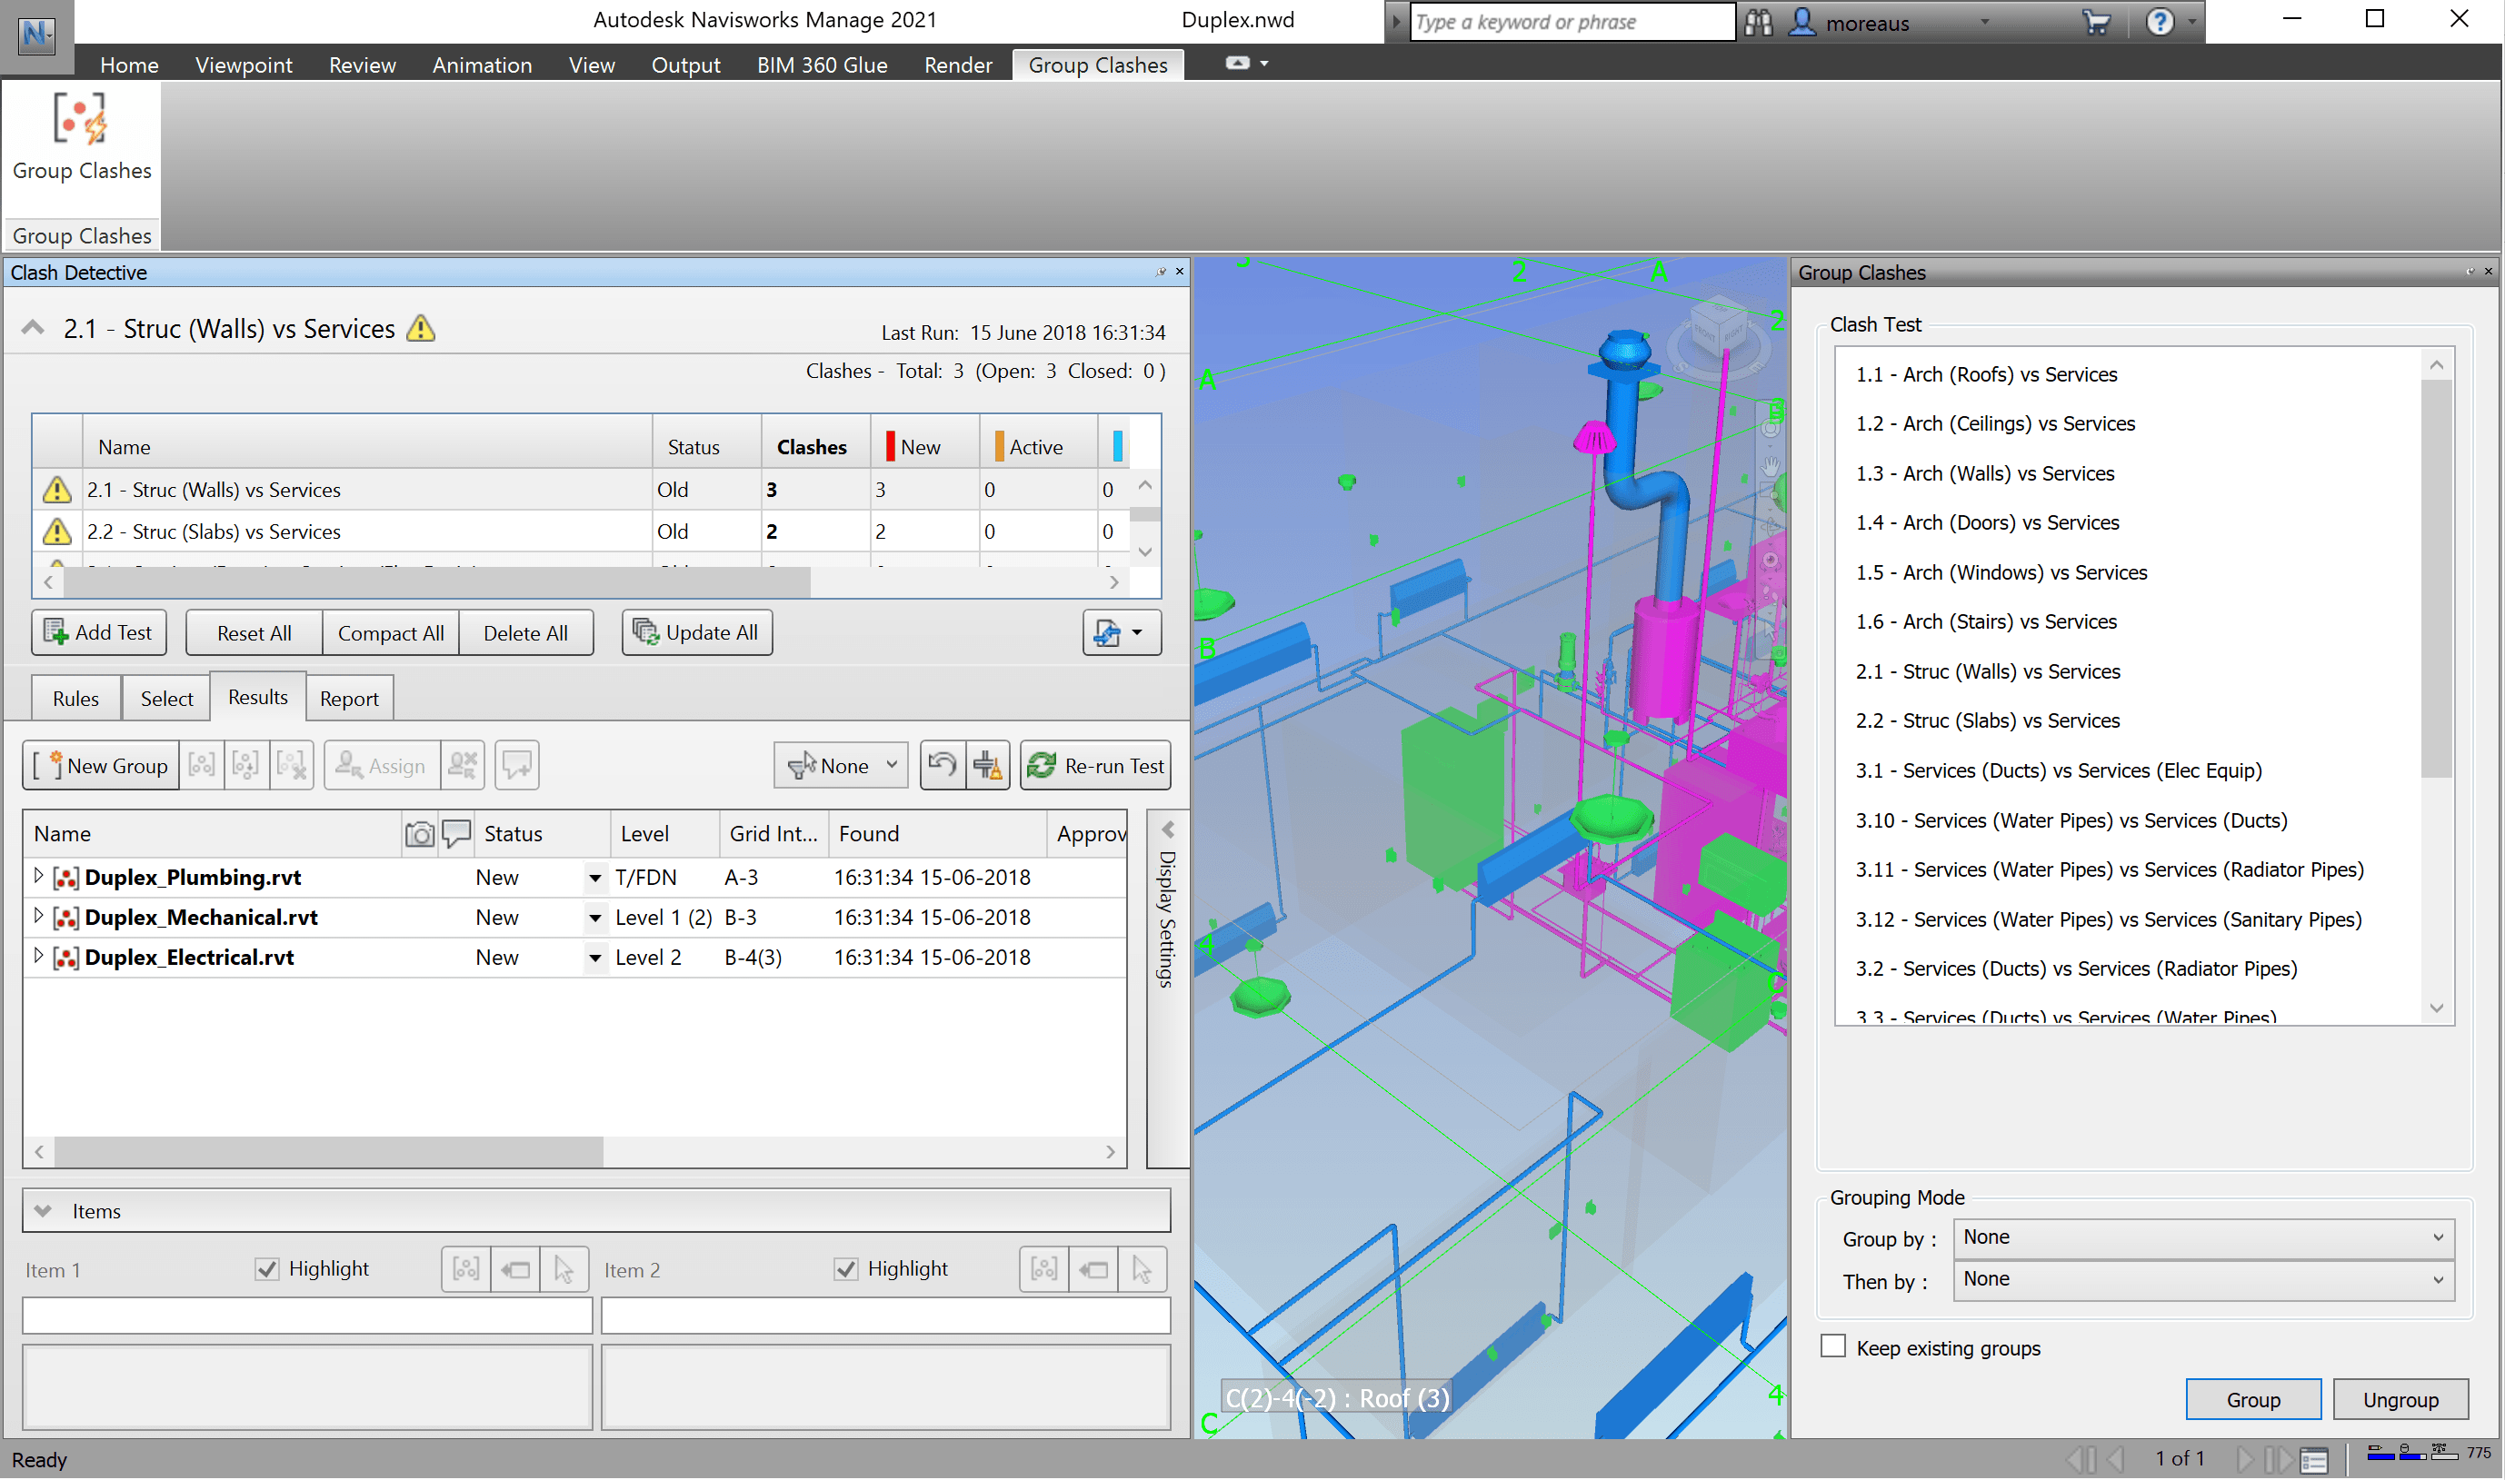Open the import/export clash tests icon menu

1121,633
